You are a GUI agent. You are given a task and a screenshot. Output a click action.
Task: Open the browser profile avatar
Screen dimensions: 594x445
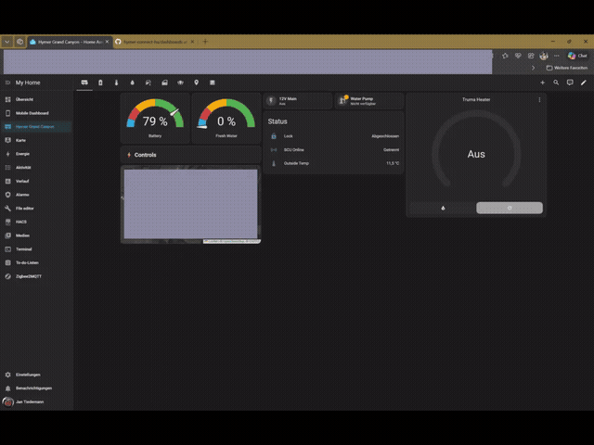(544, 56)
